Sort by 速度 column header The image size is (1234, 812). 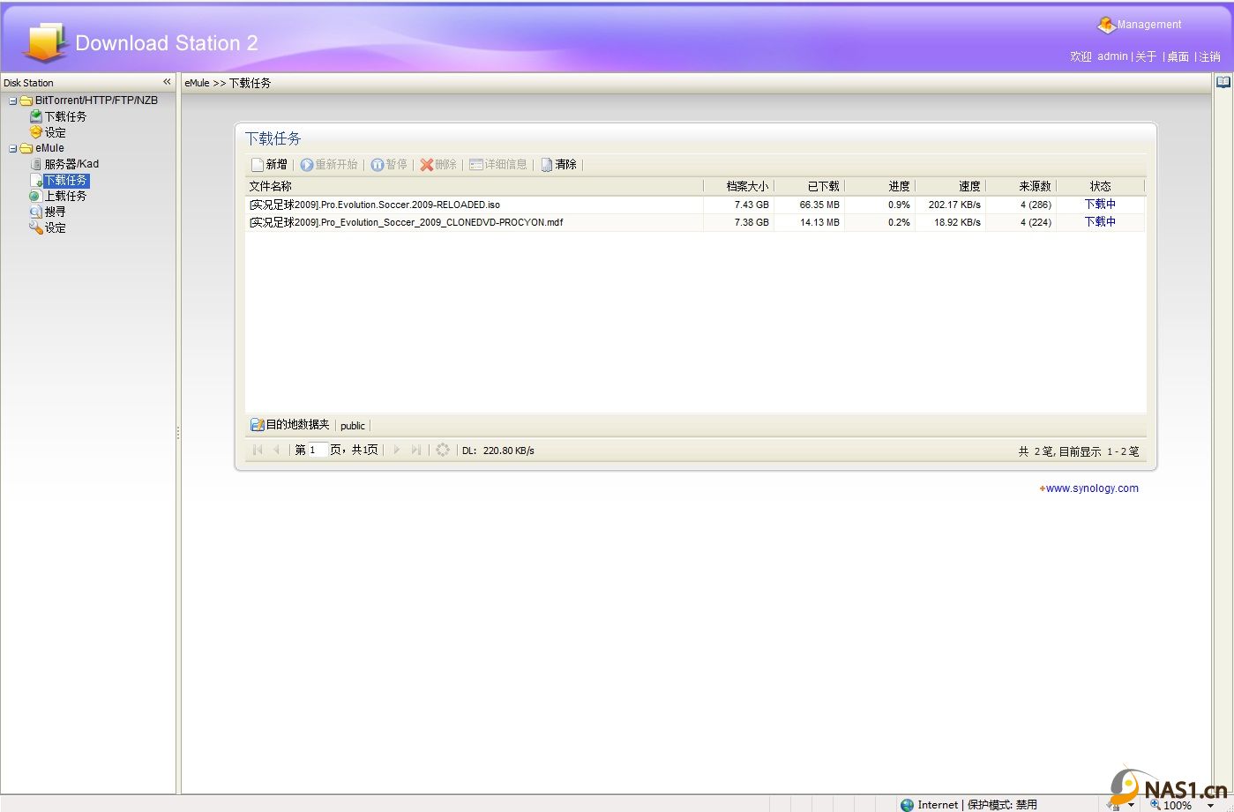(950, 186)
